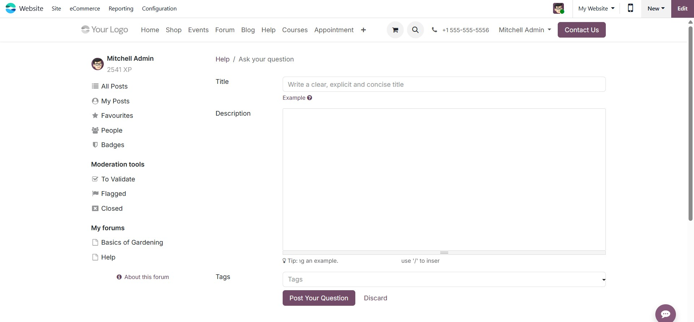Expand the Mitchell Admin user menu
694x322 pixels.
click(524, 30)
